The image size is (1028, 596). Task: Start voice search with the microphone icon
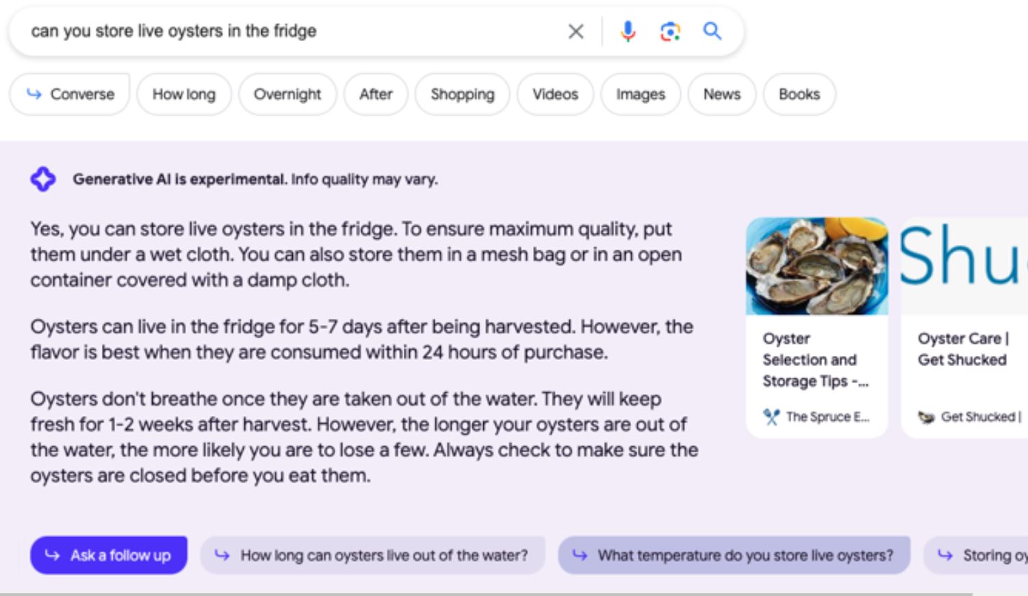(628, 31)
